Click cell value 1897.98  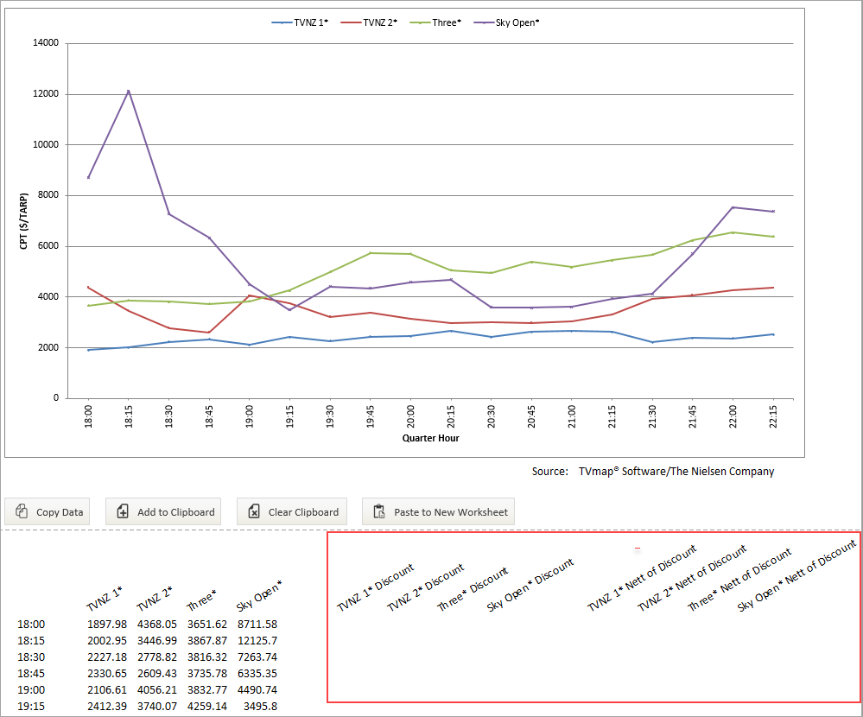pyautogui.click(x=107, y=625)
